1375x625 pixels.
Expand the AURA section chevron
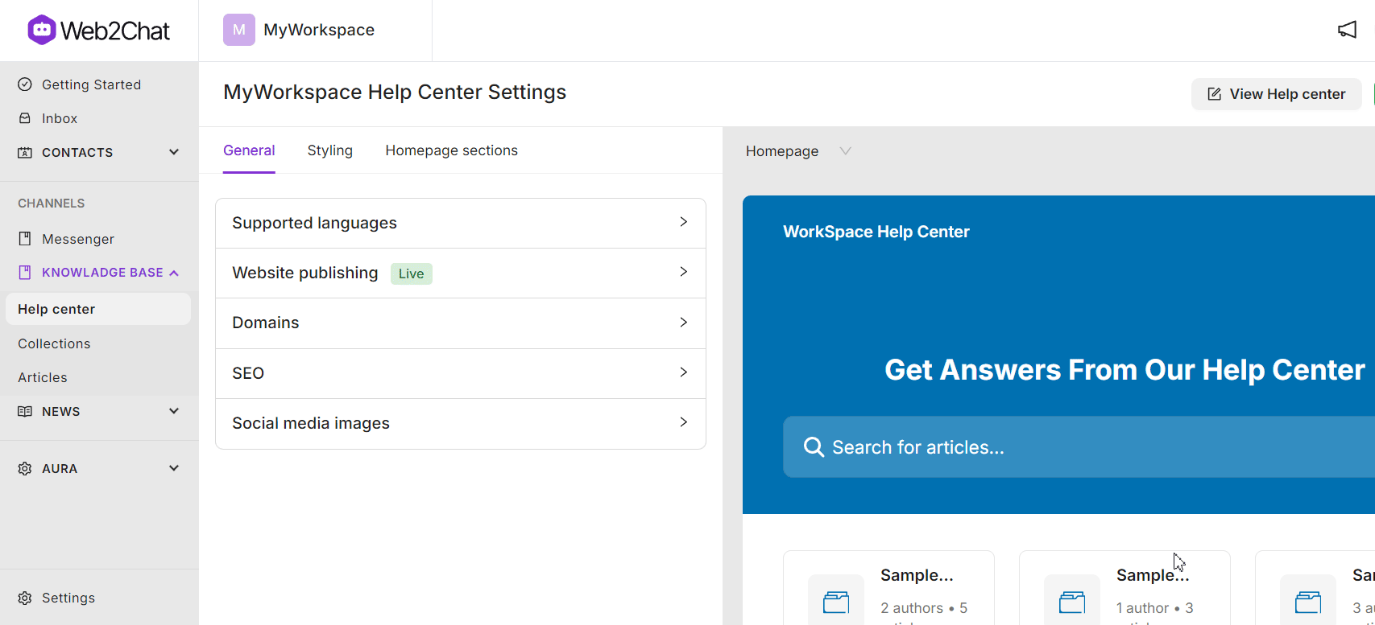pos(174,468)
